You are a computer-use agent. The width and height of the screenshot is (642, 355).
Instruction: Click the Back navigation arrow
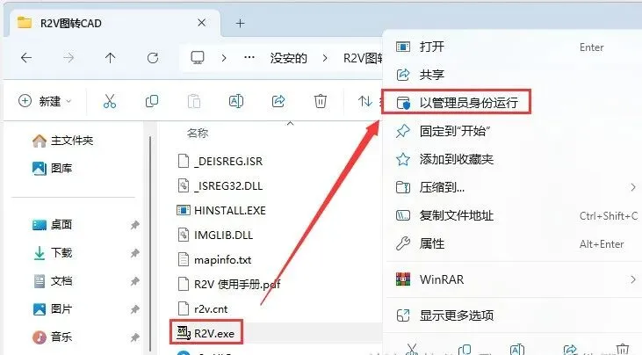pos(26,58)
